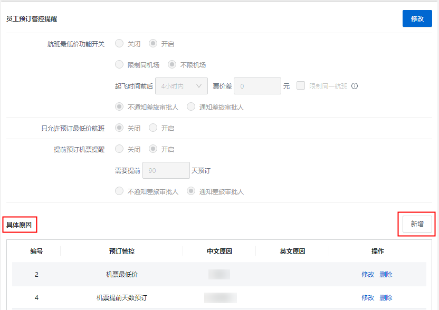Image resolution: width=439 pixels, height=310 pixels.
Task: Click the 机票最低价 cell
Action: pyautogui.click(x=122, y=275)
